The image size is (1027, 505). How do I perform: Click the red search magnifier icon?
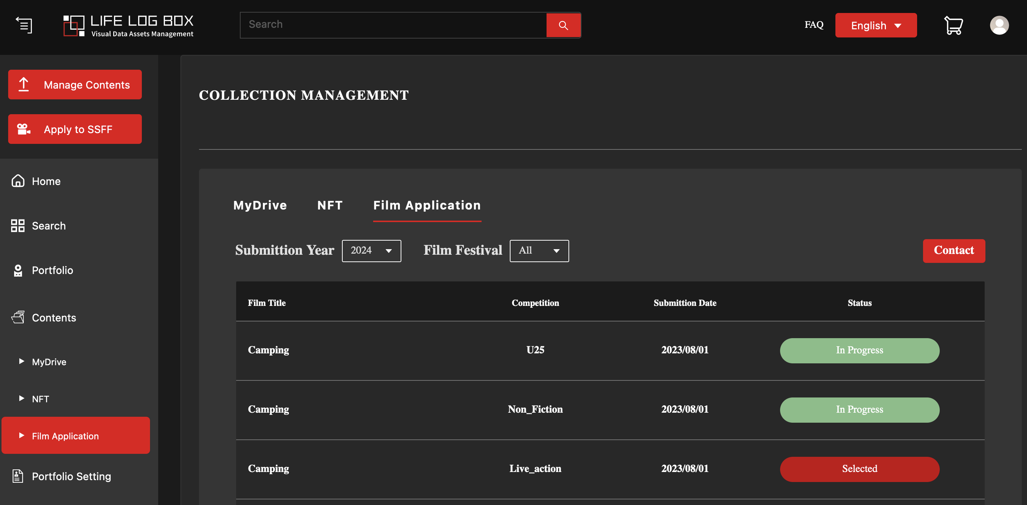tap(563, 25)
